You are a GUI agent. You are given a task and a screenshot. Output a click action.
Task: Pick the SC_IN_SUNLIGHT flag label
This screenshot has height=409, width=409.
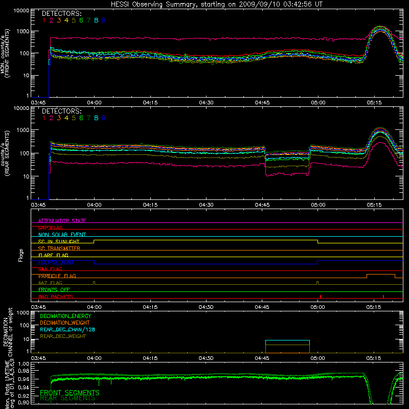[59, 241]
